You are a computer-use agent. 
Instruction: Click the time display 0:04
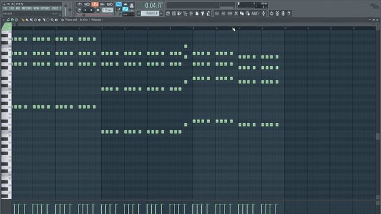tap(153, 5)
